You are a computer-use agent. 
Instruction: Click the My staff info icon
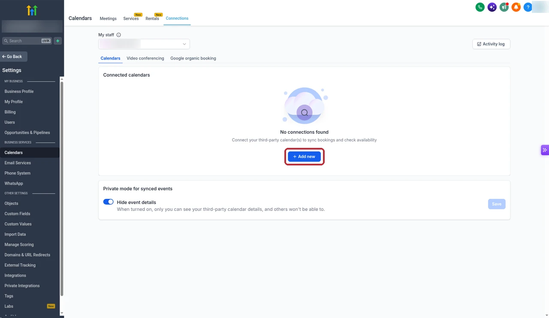[x=119, y=35]
